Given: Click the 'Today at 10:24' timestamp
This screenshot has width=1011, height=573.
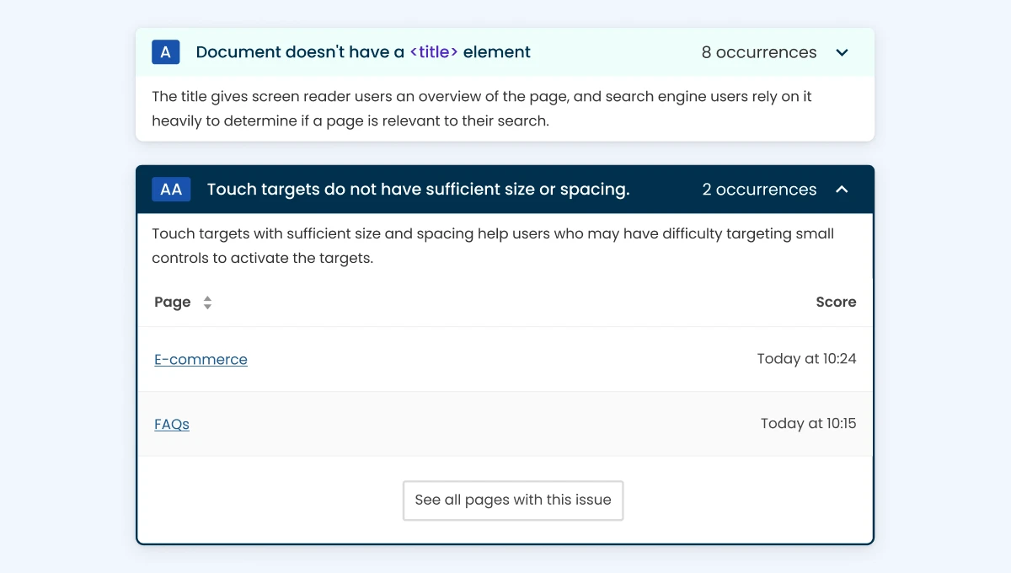Looking at the screenshot, I should point(807,359).
